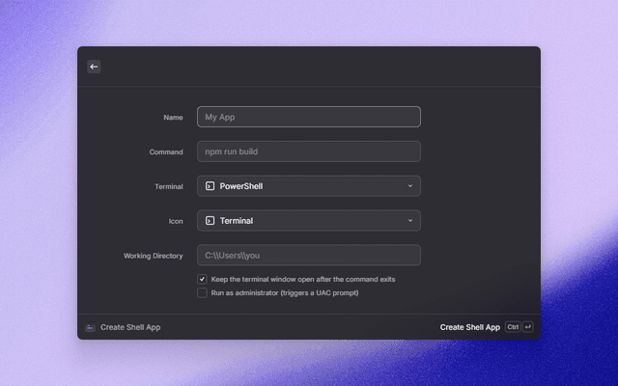Go back using the arrow button

point(94,67)
